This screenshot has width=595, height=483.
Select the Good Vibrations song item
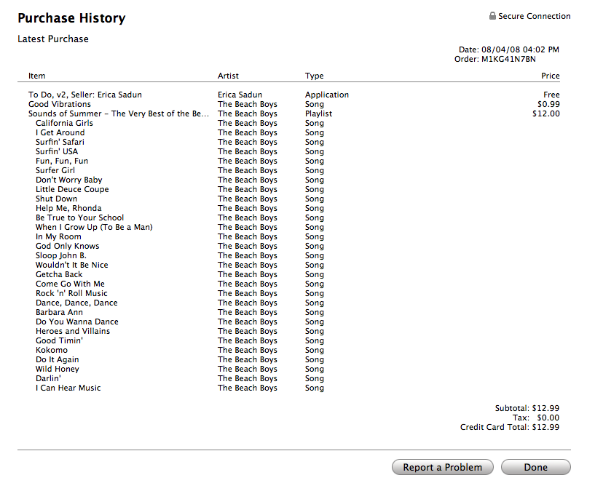point(60,104)
